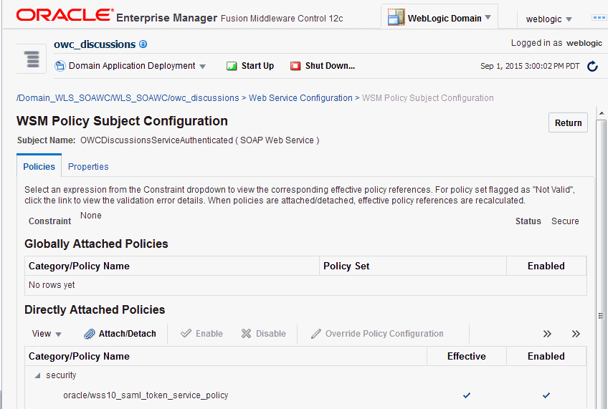Image resolution: width=608 pixels, height=409 pixels.
Task: Switch to the Properties tab
Action: pyautogui.click(x=88, y=167)
